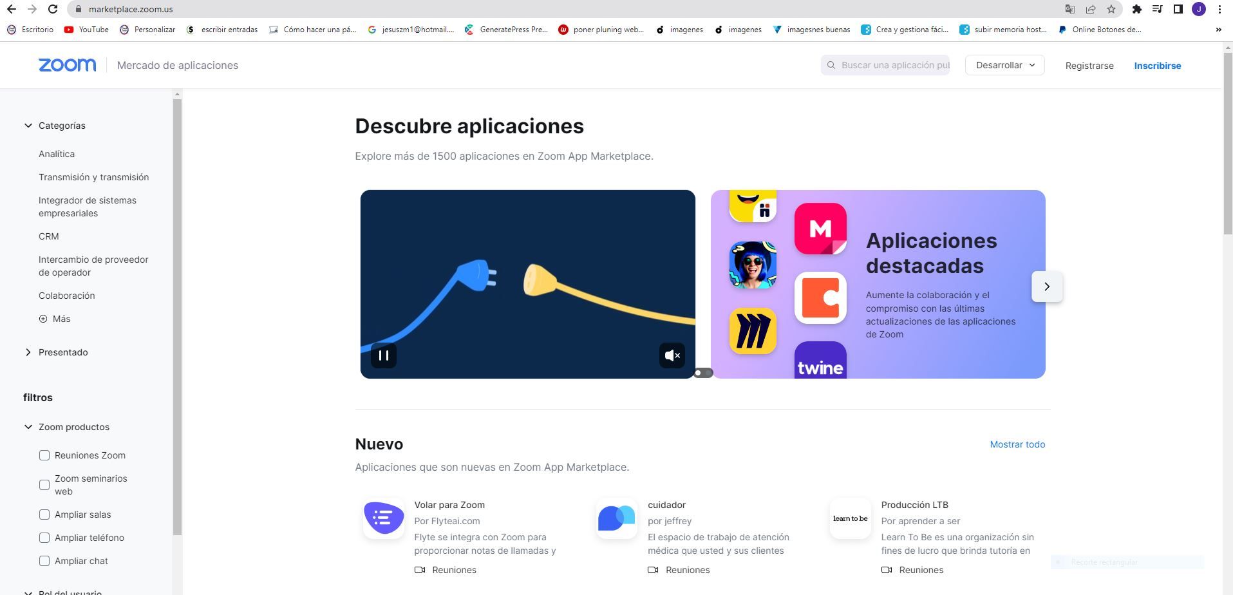Click the Mercado de aplicaciones title
This screenshot has height=595, width=1233.
178,65
